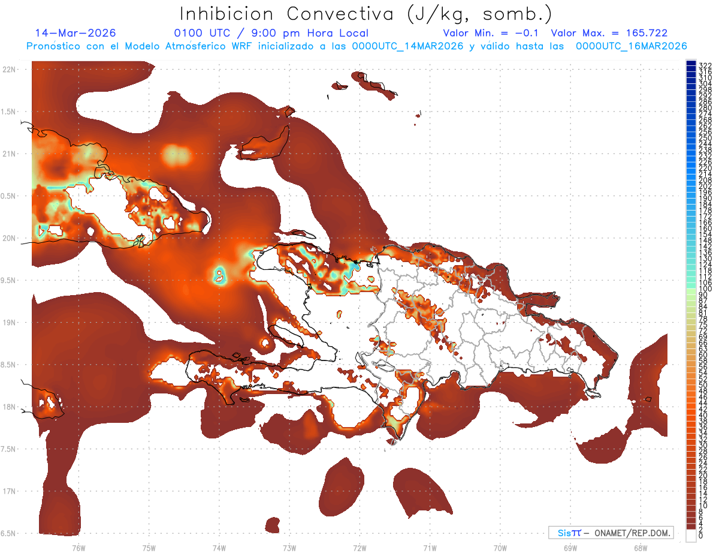Click latitude label '22N'

10,69
